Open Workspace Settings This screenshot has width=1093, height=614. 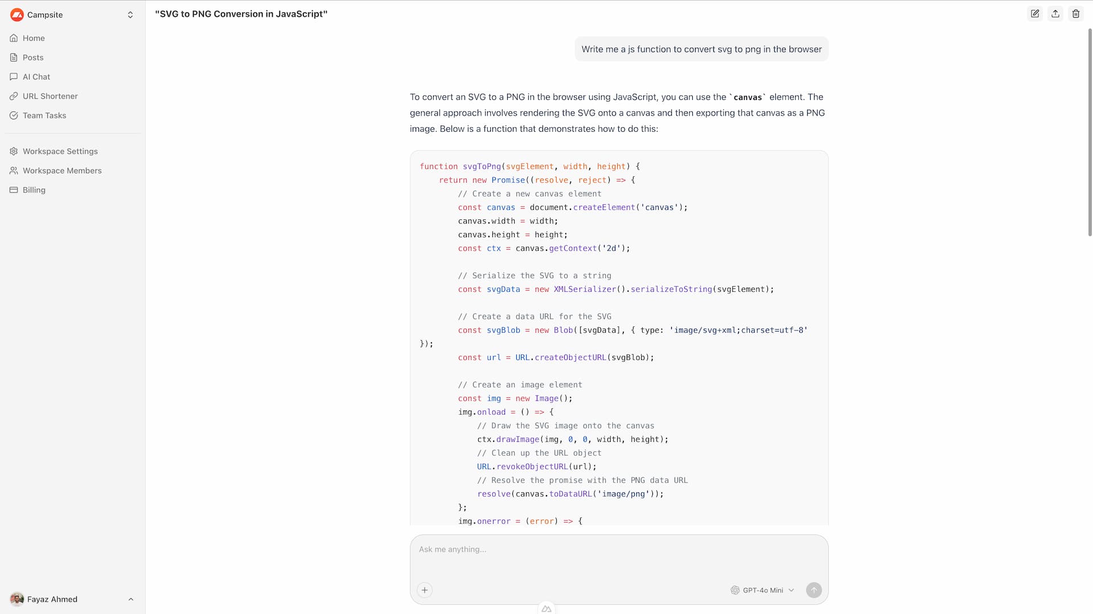[60, 151]
